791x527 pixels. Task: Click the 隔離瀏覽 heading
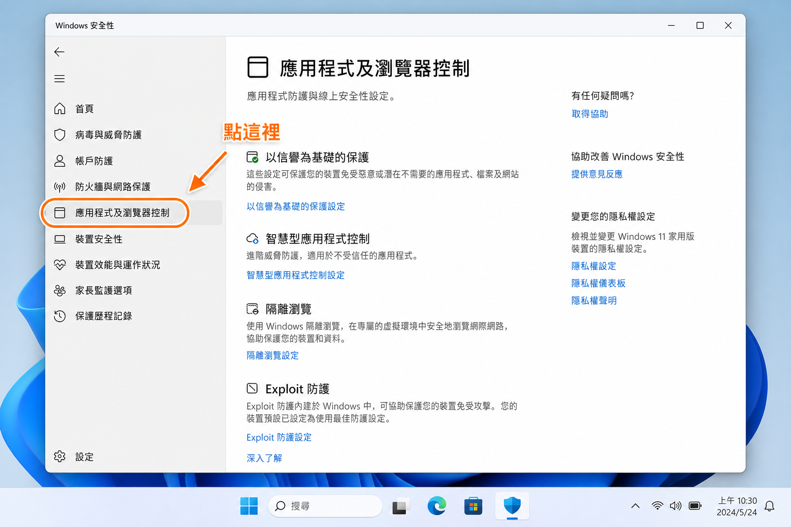click(x=288, y=309)
